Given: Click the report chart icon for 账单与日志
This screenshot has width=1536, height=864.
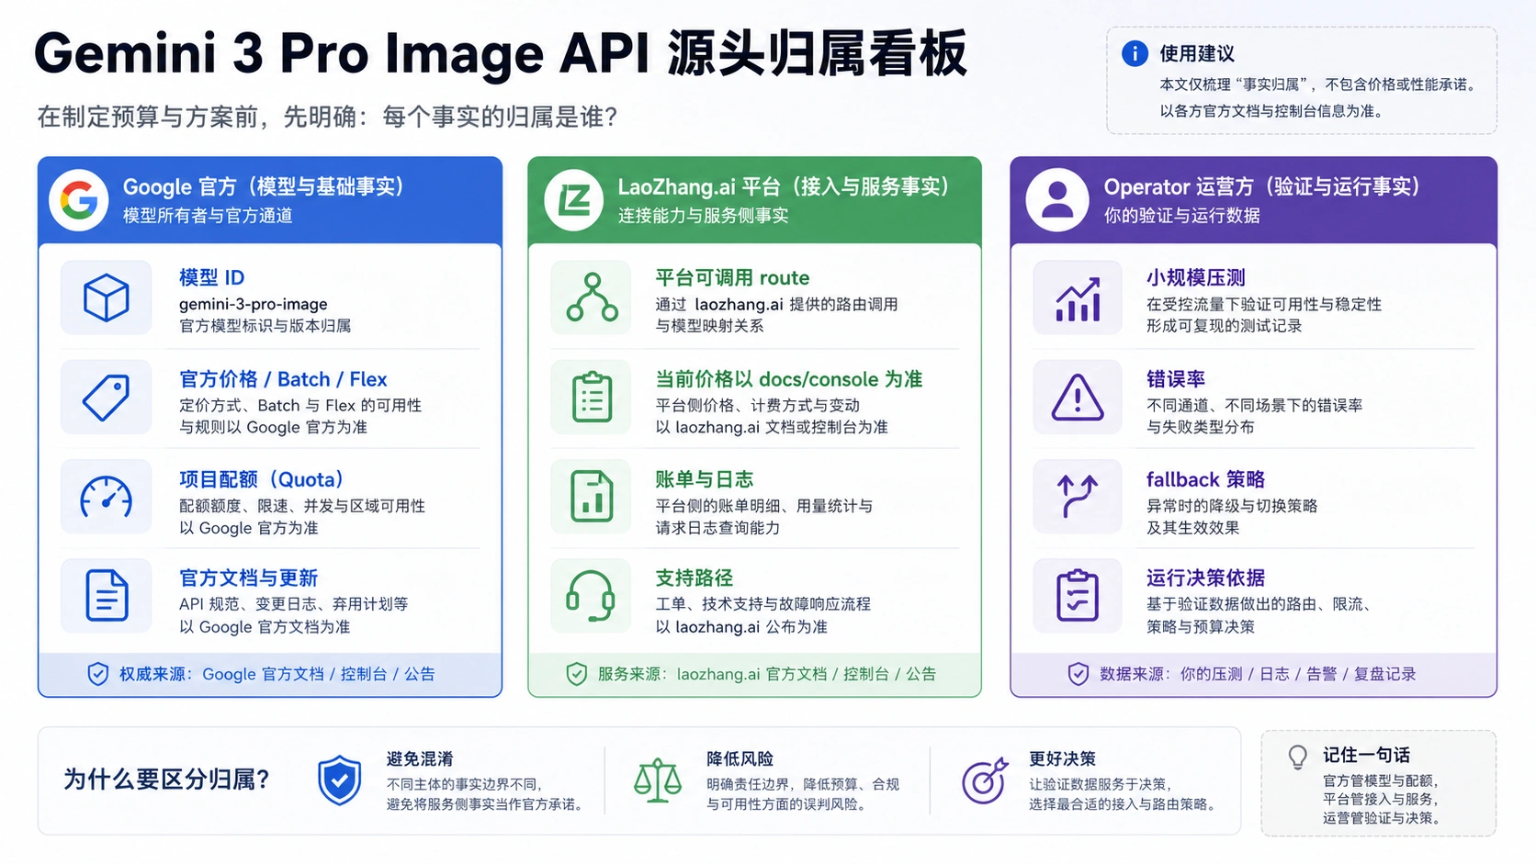Looking at the screenshot, I should point(593,497).
